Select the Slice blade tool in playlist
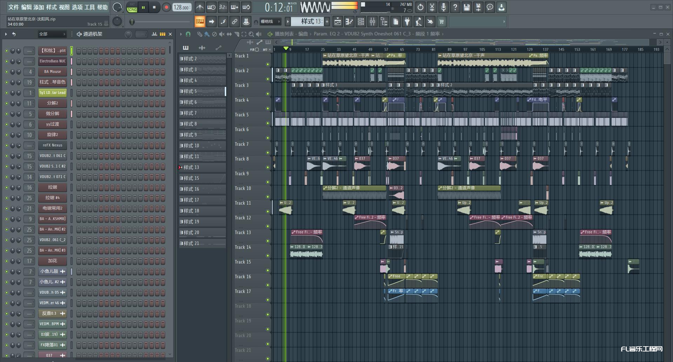 236,34
